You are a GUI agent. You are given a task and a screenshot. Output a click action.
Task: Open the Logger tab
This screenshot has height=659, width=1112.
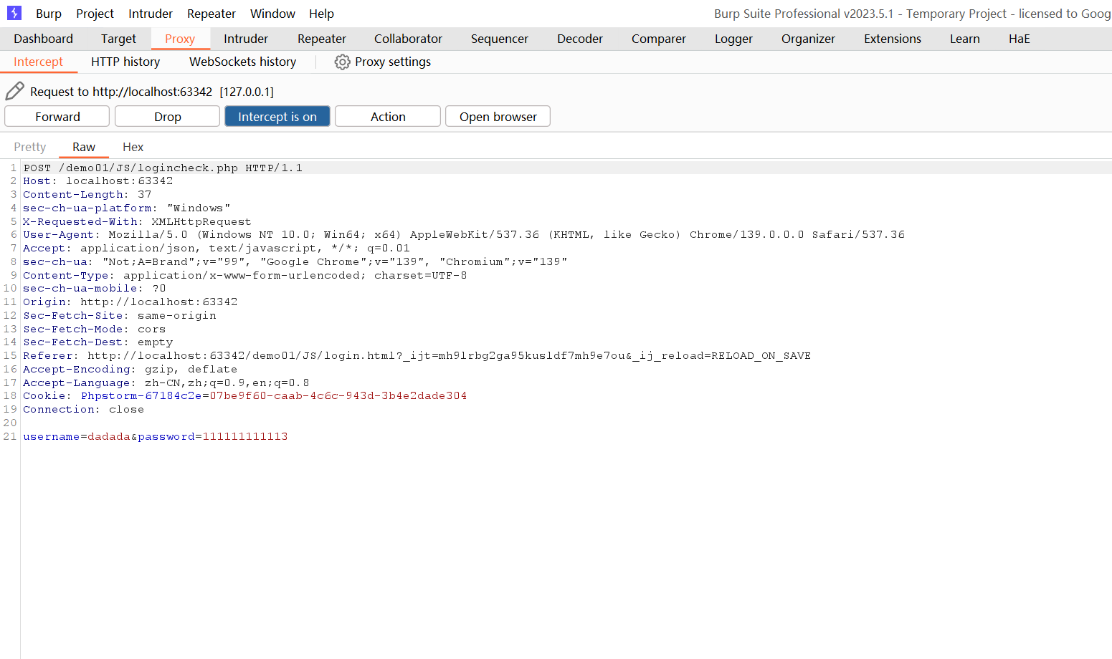pos(733,39)
